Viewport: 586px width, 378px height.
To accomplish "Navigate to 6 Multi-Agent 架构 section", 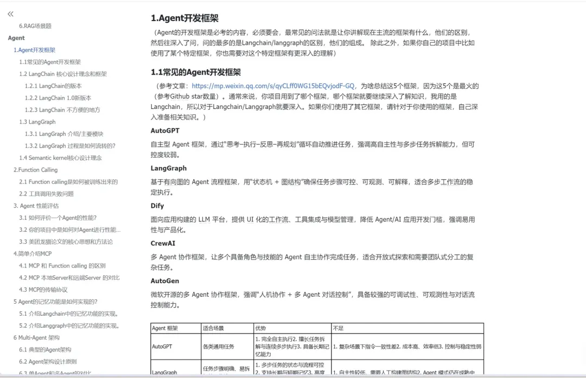I will pyautogui.click(x=37, y=338).
